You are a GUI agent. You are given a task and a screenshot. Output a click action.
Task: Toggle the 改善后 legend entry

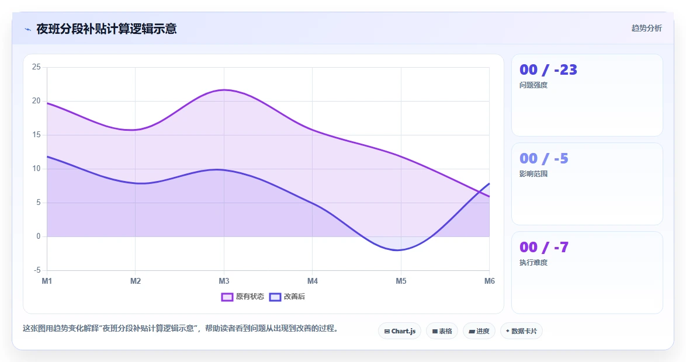click(287, 297)
